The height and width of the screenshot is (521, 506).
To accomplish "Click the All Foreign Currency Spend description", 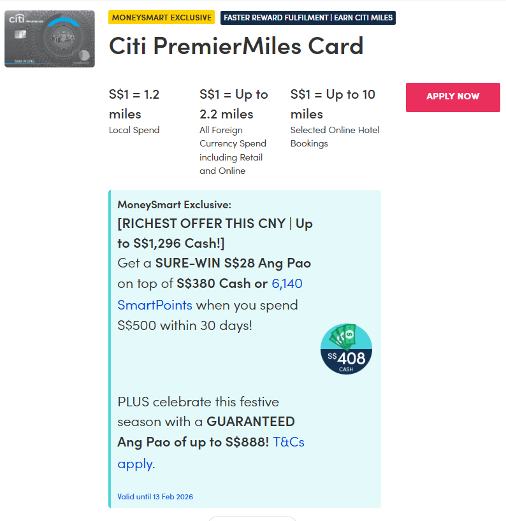I will [233, 150].
